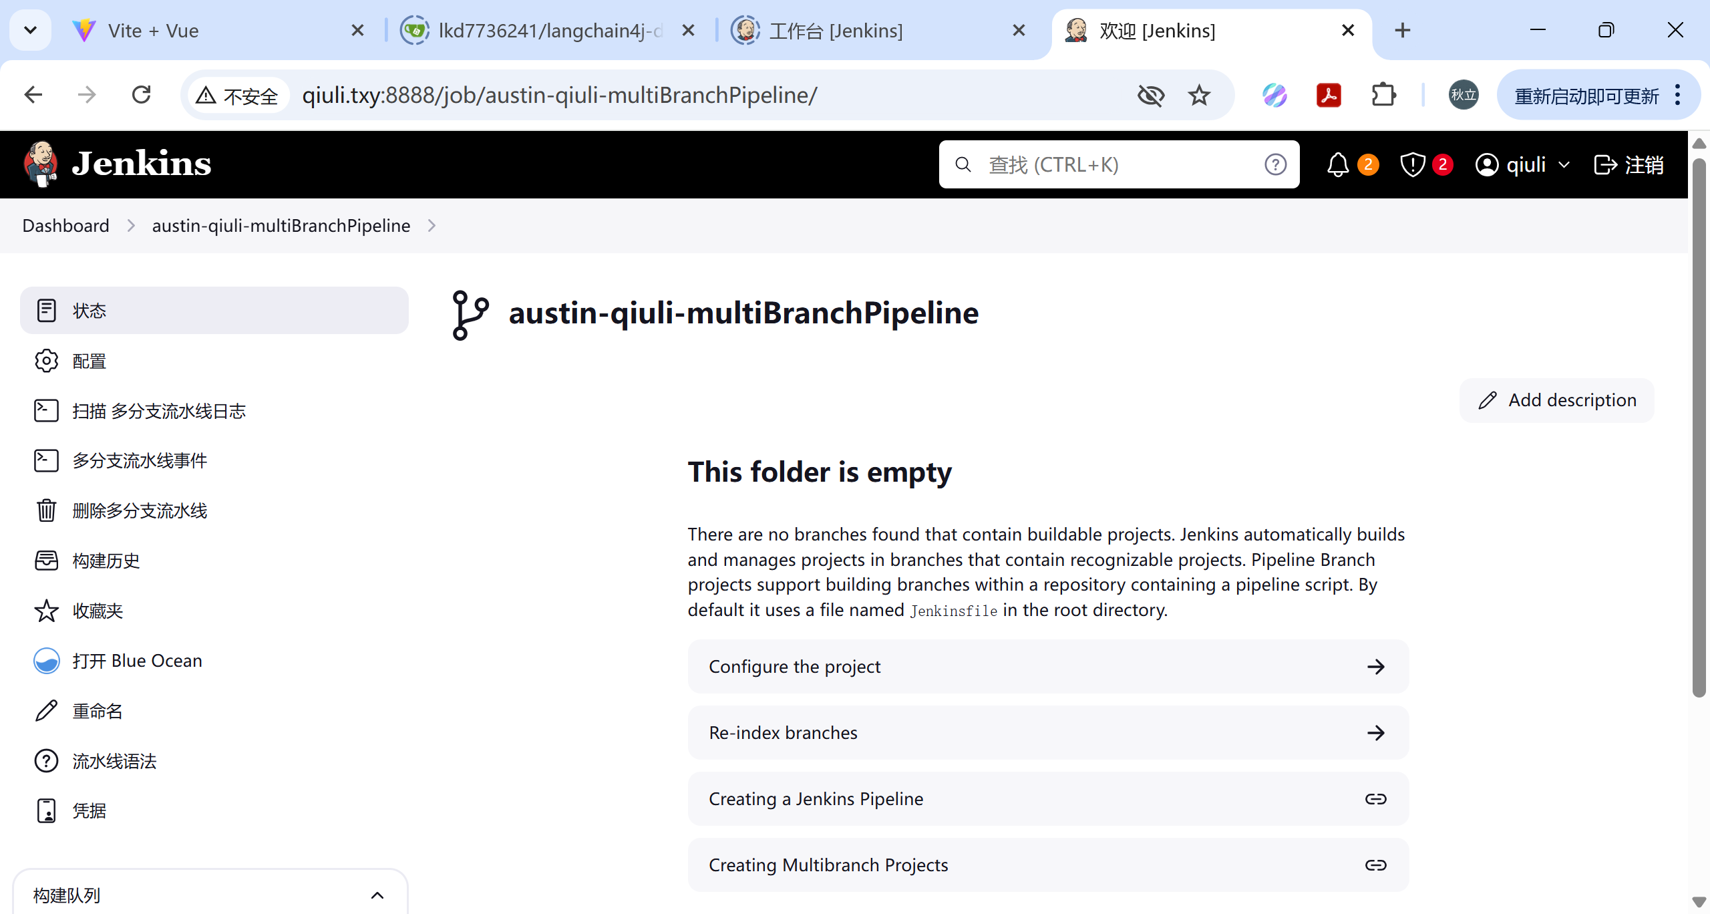
Task: Bookmark this page with the star icon
Action: coord(1199,95)
